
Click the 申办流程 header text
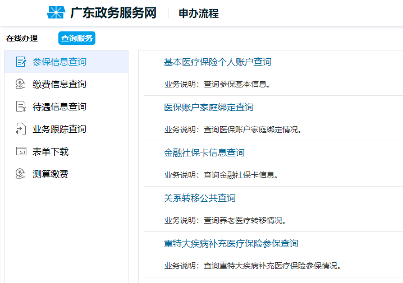click(x=199, y=13)
